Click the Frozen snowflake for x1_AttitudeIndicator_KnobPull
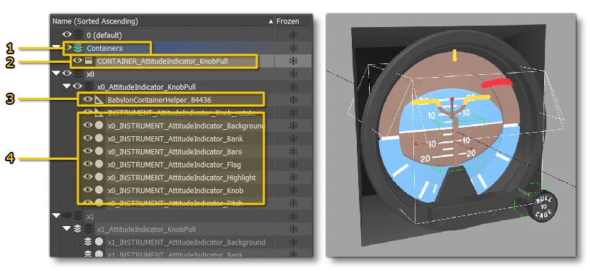590x271 pixels. pos(293,229)
